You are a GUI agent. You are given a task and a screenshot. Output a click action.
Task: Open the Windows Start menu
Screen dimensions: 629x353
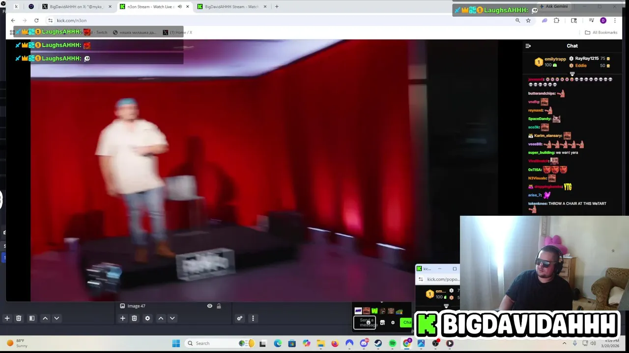[x=176, y=343]
